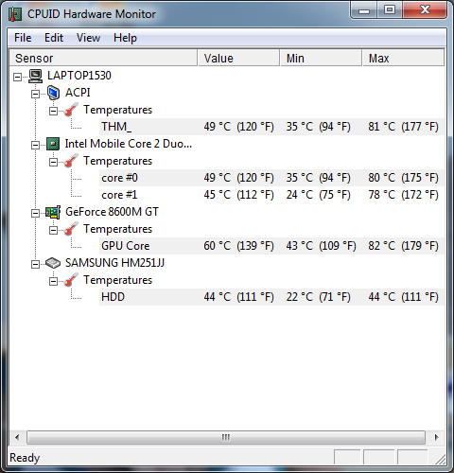Select the core #0 sensor row
The height and width of the screenshot is (473, 454).
(271, 178)
